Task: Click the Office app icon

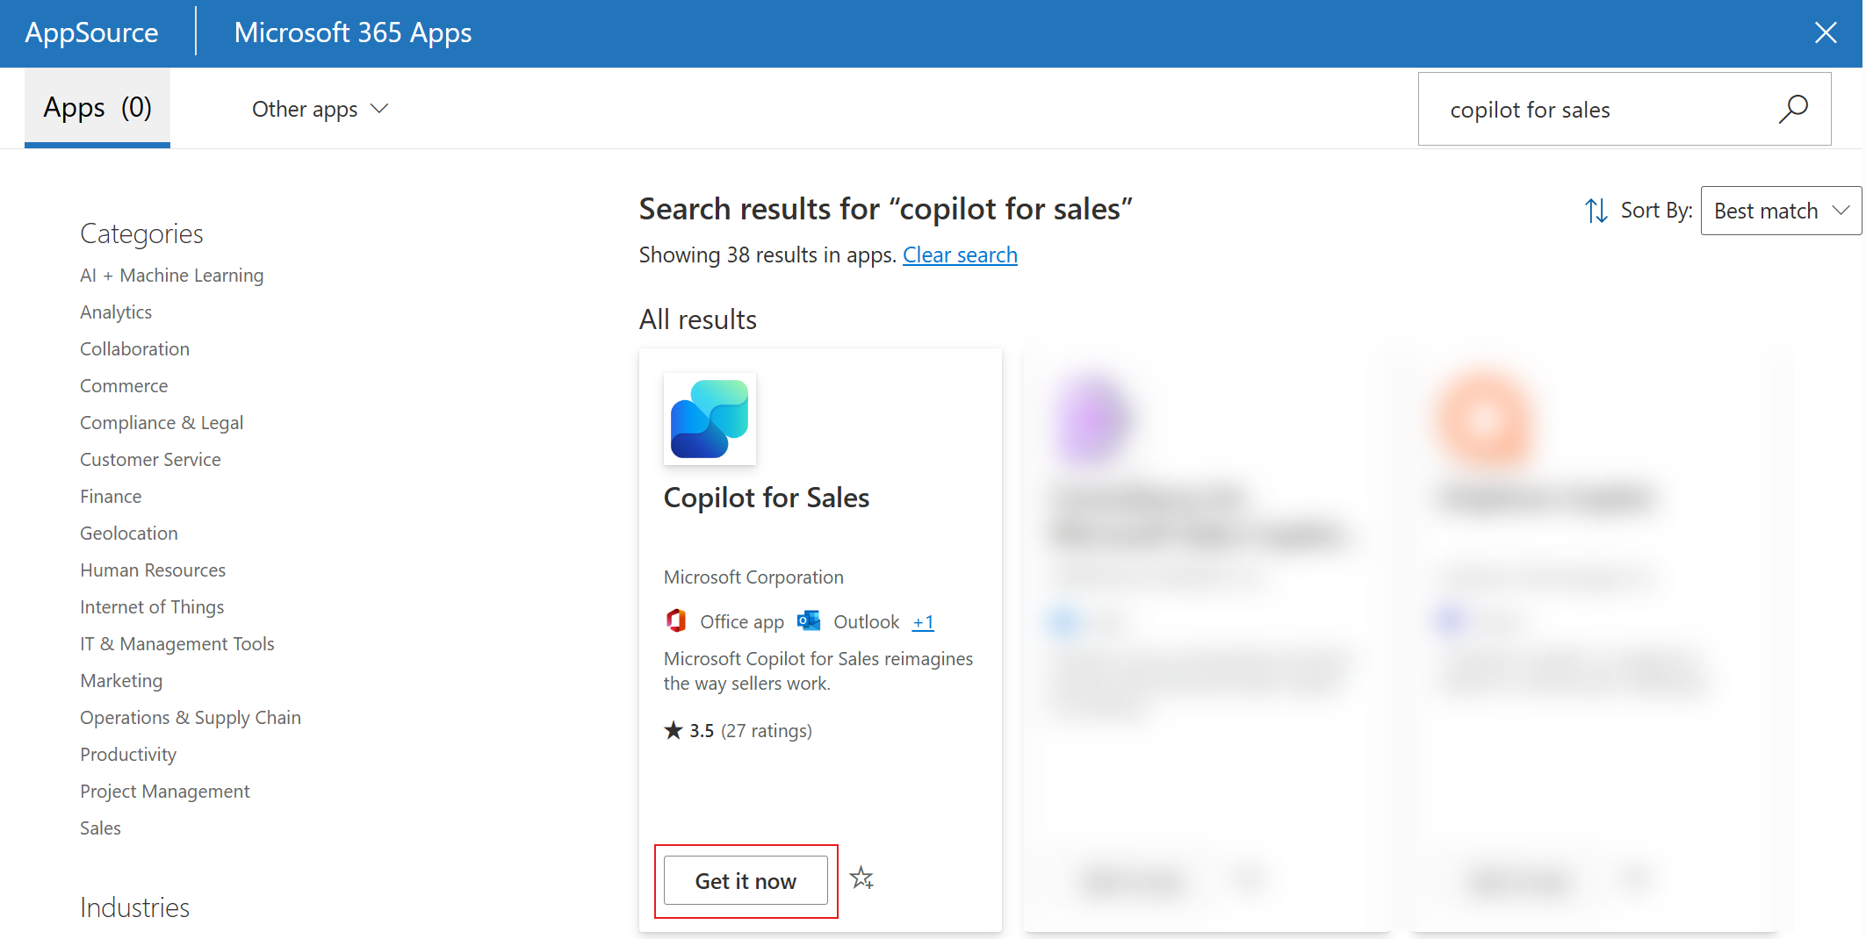Action: click(x=676, y=621)
